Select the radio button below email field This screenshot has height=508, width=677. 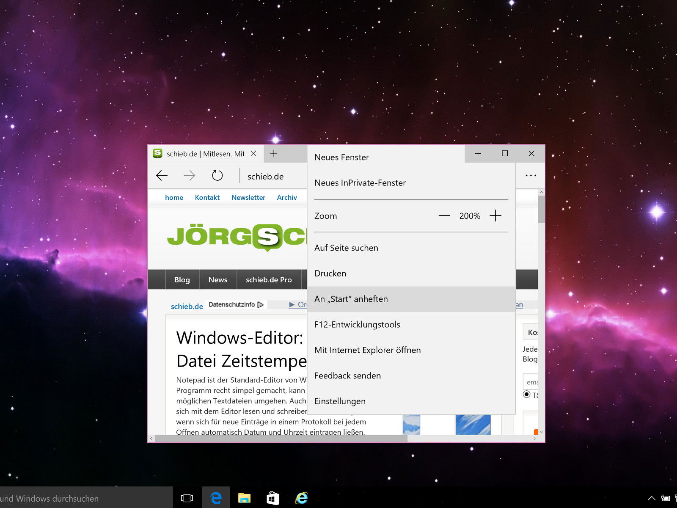pos(527,394)
